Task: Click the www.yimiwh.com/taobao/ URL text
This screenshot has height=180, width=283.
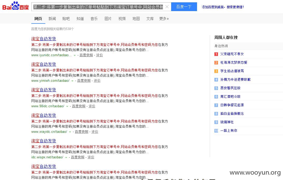Action: [50, 81]
